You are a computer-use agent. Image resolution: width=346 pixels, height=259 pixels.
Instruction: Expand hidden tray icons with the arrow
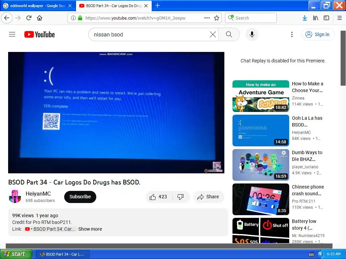click(321, 254)
